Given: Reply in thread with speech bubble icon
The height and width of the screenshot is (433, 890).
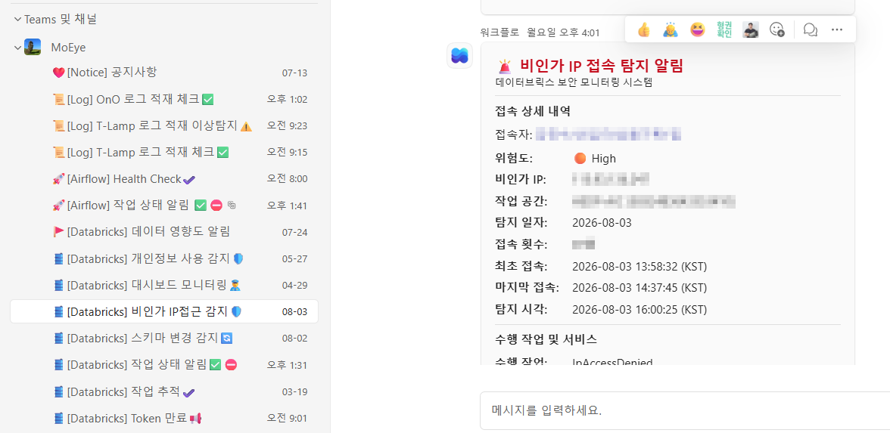Looking at the screenshot, I should 810,29.
